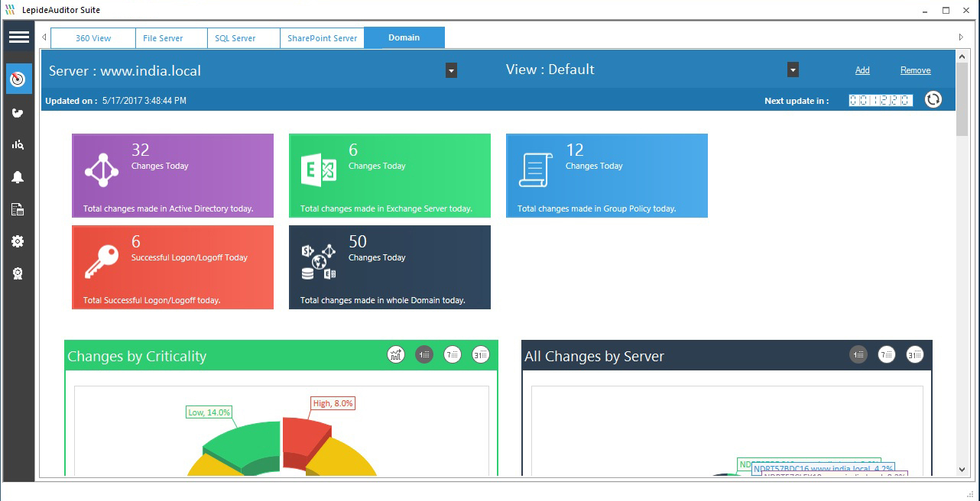Open the bird-shaped sidebar icon

[18, 113]
